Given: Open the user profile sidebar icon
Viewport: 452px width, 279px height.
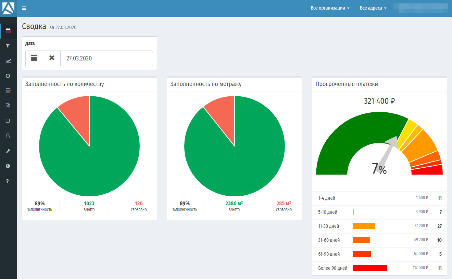Looking at the screenshot, I should point(8,136).
